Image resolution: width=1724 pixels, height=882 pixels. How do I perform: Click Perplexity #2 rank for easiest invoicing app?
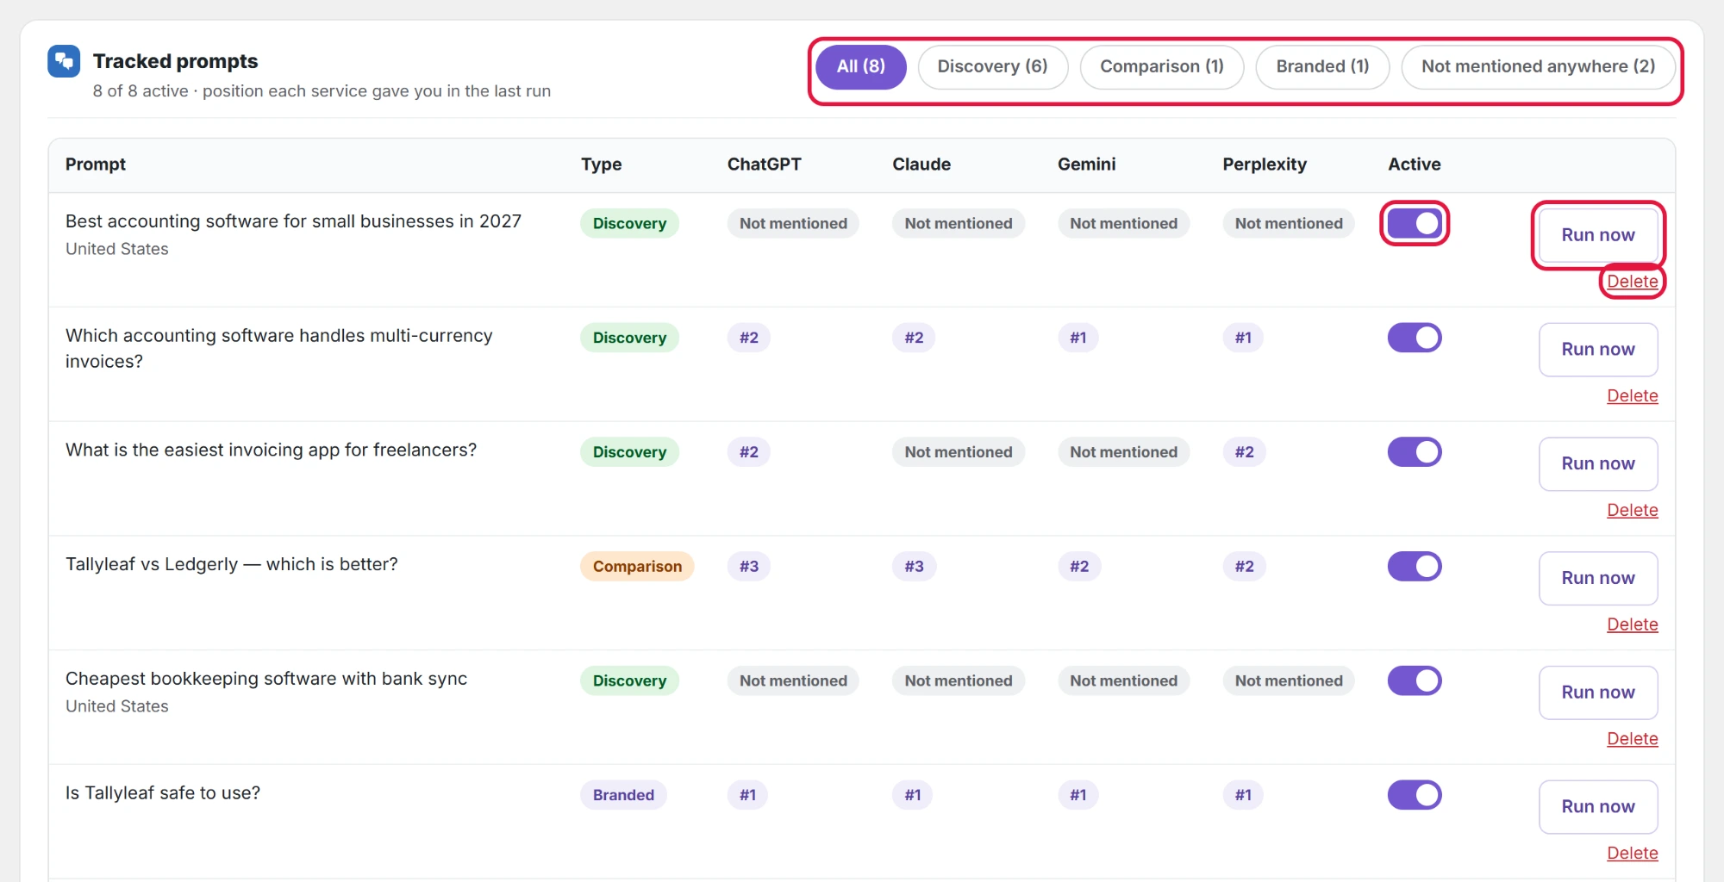1244,452
